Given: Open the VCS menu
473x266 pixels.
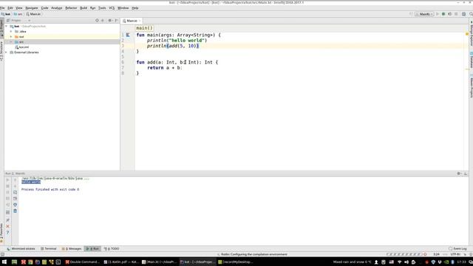Looking at the screenshot, I should 112,8.
